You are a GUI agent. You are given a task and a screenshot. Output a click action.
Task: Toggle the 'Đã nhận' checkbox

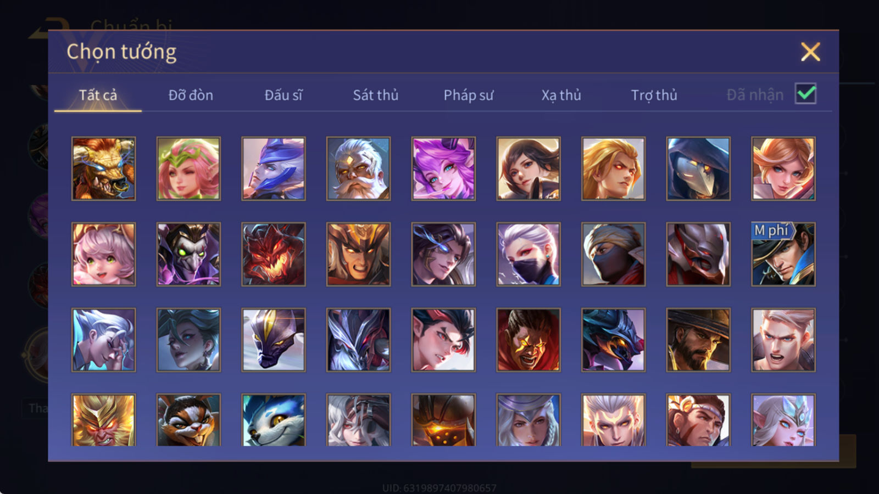pyautogui.click(x=806, y=94)
